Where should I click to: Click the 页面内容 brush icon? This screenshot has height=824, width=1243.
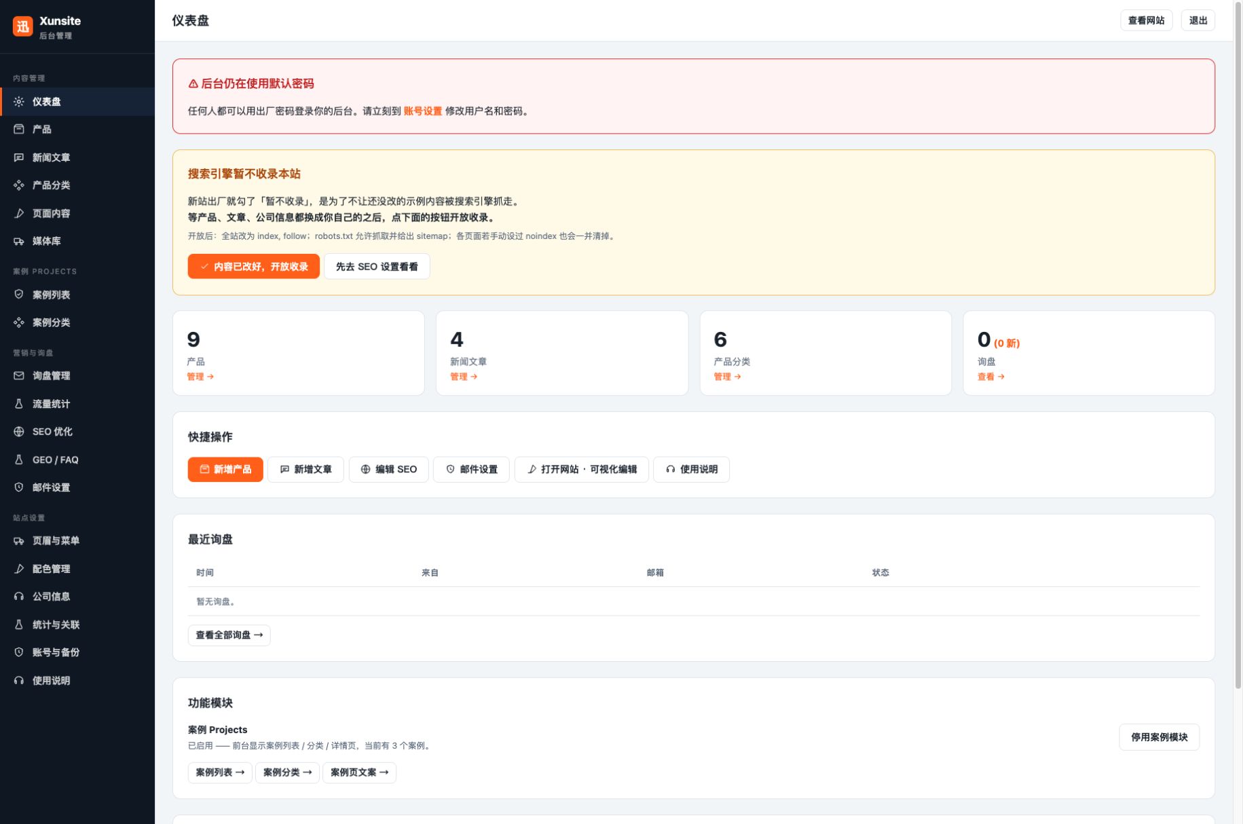click(19, 213)
